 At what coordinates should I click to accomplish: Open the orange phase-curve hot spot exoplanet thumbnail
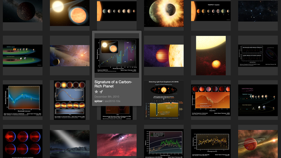pyautogui.click(x=211, y=100)
